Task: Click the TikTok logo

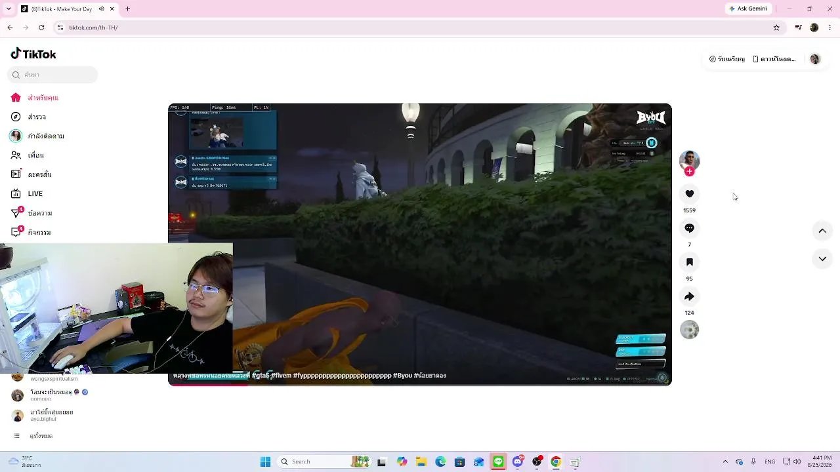Action: pos(33,54)
